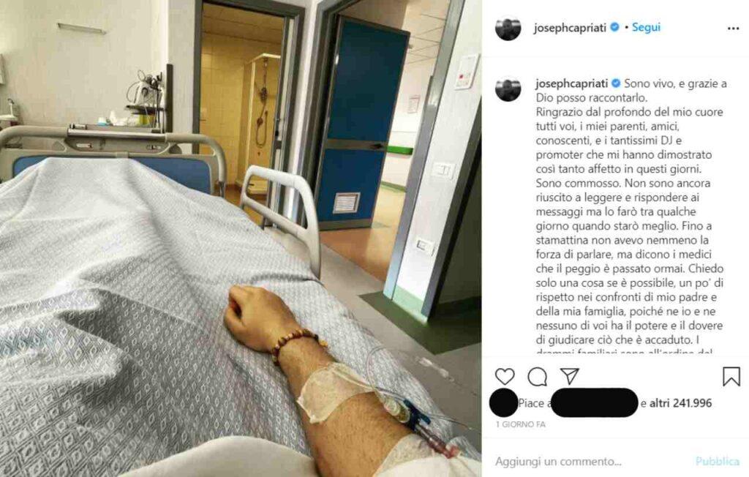The height and width of the screenshot is (477, 749).
Task: Open the hospital bed photo
Action: click(241, 238)
